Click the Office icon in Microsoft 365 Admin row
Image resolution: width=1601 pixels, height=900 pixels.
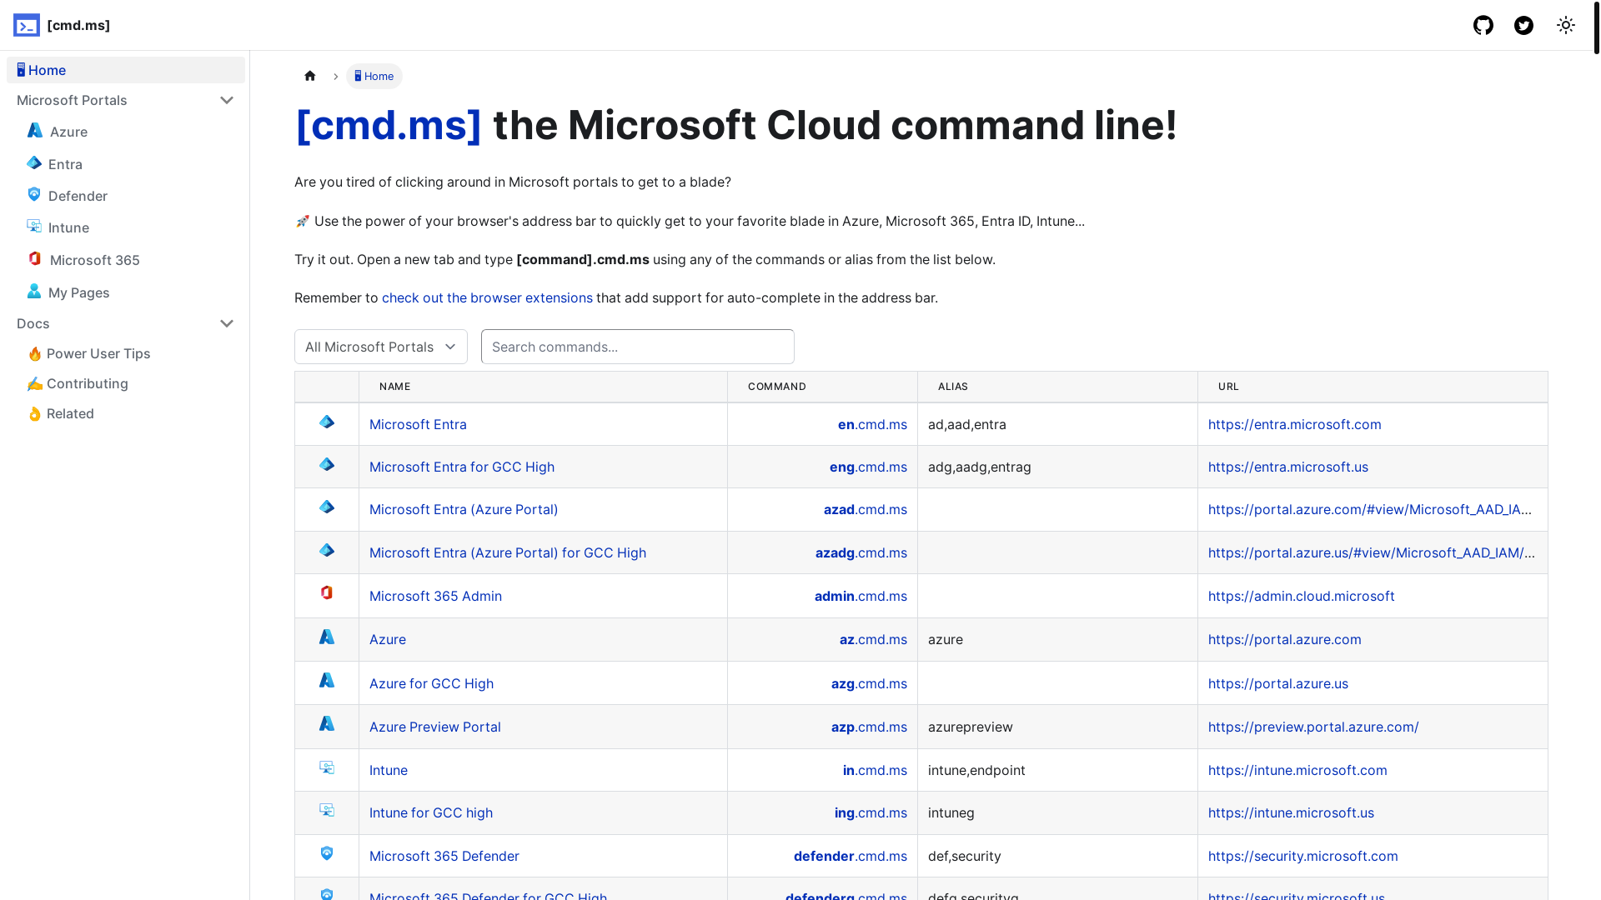coord(327,592)
